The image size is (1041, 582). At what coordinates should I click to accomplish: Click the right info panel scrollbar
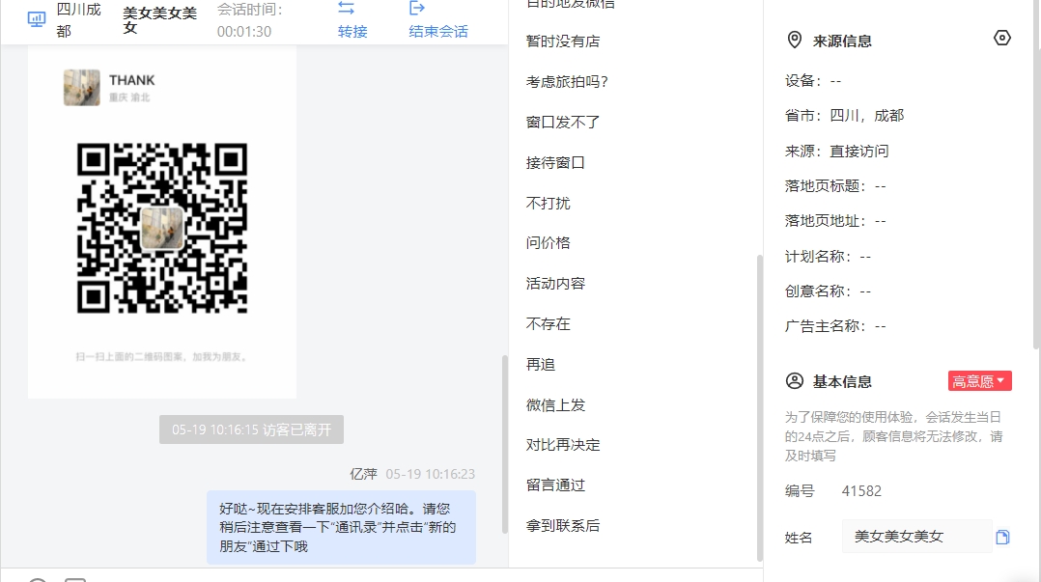click(1037, 174)
